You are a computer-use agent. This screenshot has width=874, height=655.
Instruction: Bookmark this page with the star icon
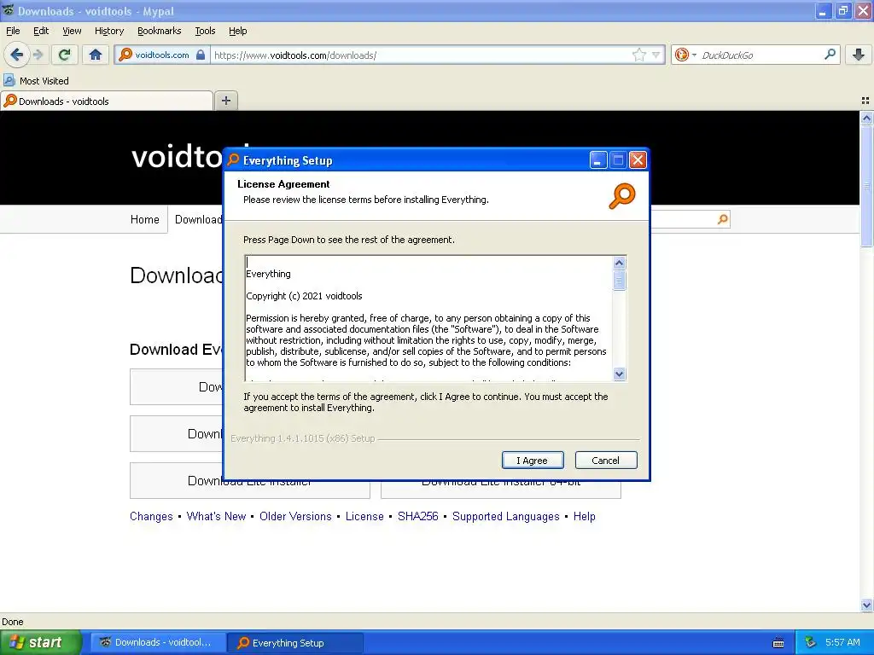point(638,55)
